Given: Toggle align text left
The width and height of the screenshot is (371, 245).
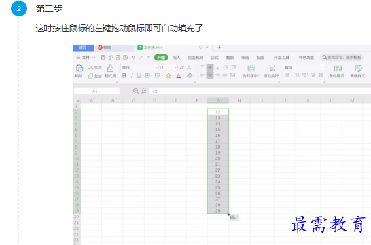Looking at the screenshot, I should click(x=202, y=75).
